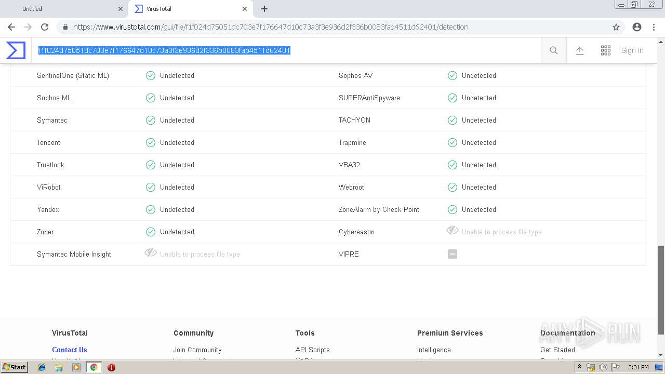Launch Internet Explorer from taskbar
665x374 pixels.
tap(42, 367)
